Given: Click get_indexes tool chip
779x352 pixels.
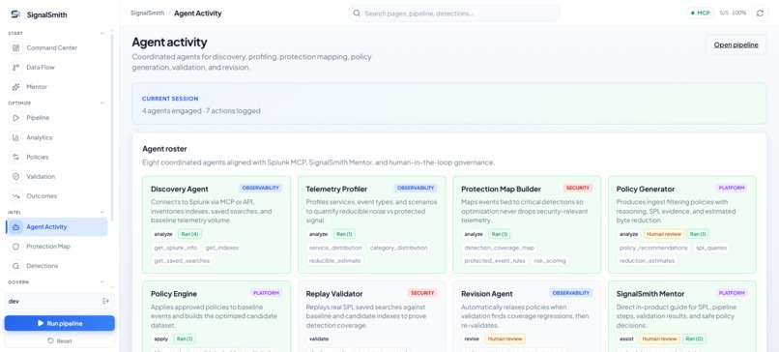Looking at the screenshot, I should pyautogui.click(x=221, y=248).
